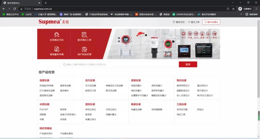Click the 提问及建议 button in header
Image resolution: width=260 pixels, height=139 pixels.
211,22
